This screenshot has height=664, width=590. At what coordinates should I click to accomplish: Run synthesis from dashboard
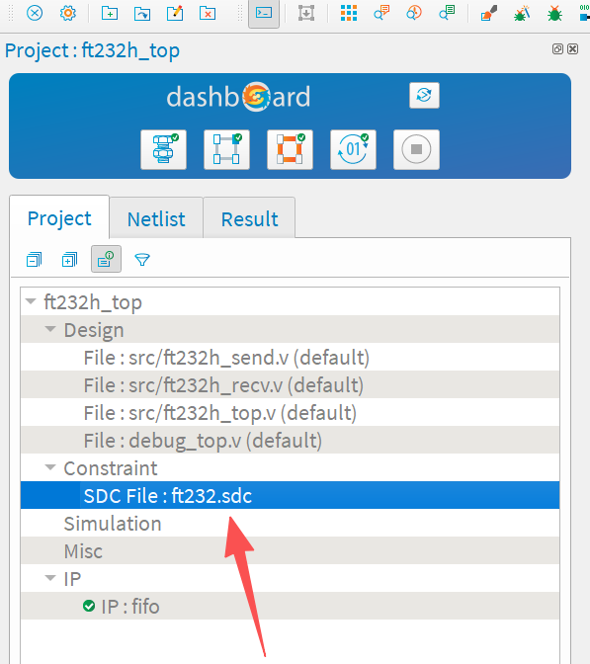point(163,149)
